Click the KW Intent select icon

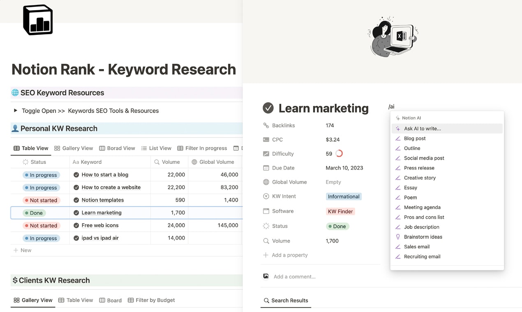(266, 197)
